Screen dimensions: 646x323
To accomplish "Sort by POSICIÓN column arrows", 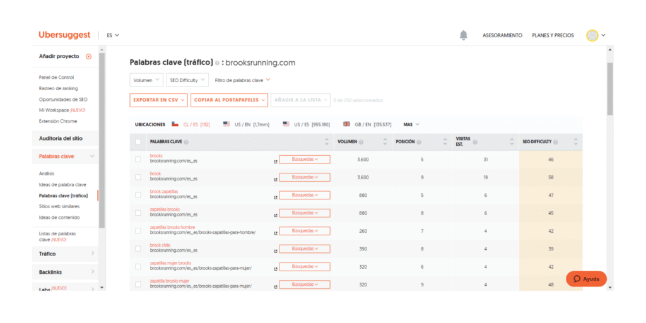I will point(445,142).
